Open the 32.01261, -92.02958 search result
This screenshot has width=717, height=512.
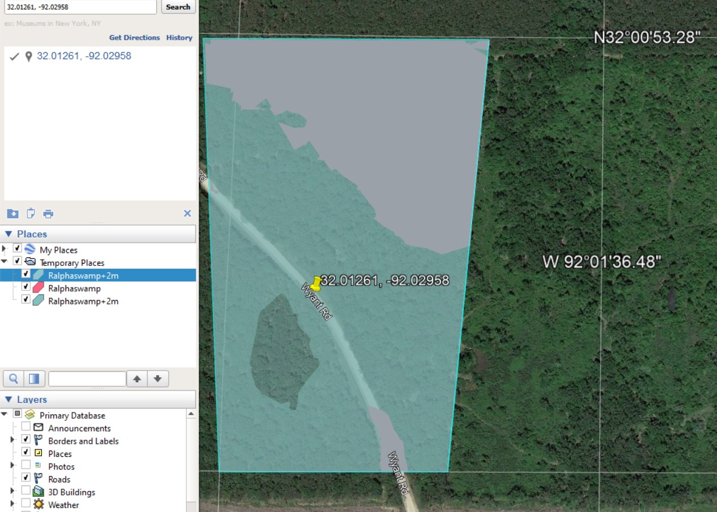tap(84, 56)
